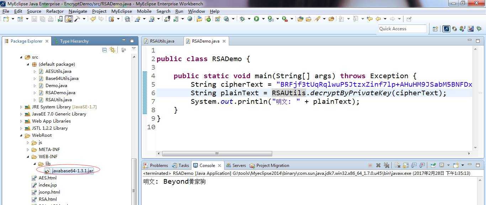This screenshot has width=486, height=205.
Task: Click the Back navigation arrow icon
Action: click(378, 19)
